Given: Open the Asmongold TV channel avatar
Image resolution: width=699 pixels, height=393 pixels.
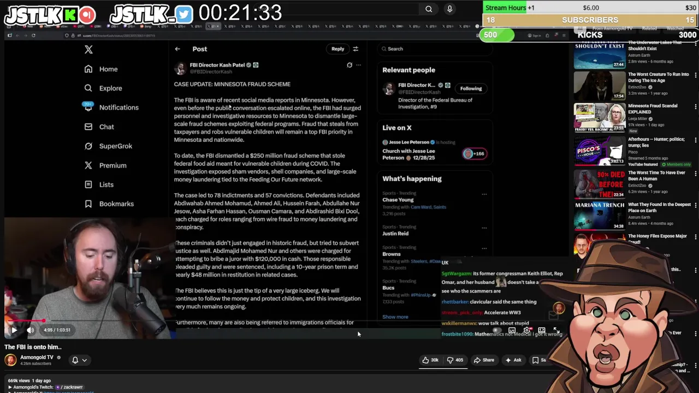Looking at the screenshot, I should [x=10, y=360].
